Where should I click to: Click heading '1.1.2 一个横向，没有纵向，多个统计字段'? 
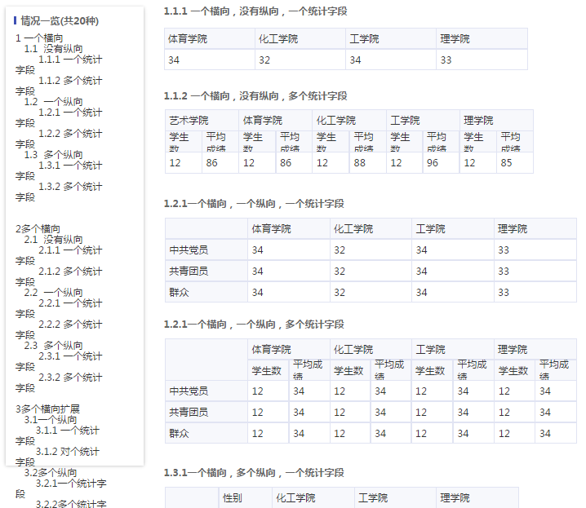[x=255, y=96]
